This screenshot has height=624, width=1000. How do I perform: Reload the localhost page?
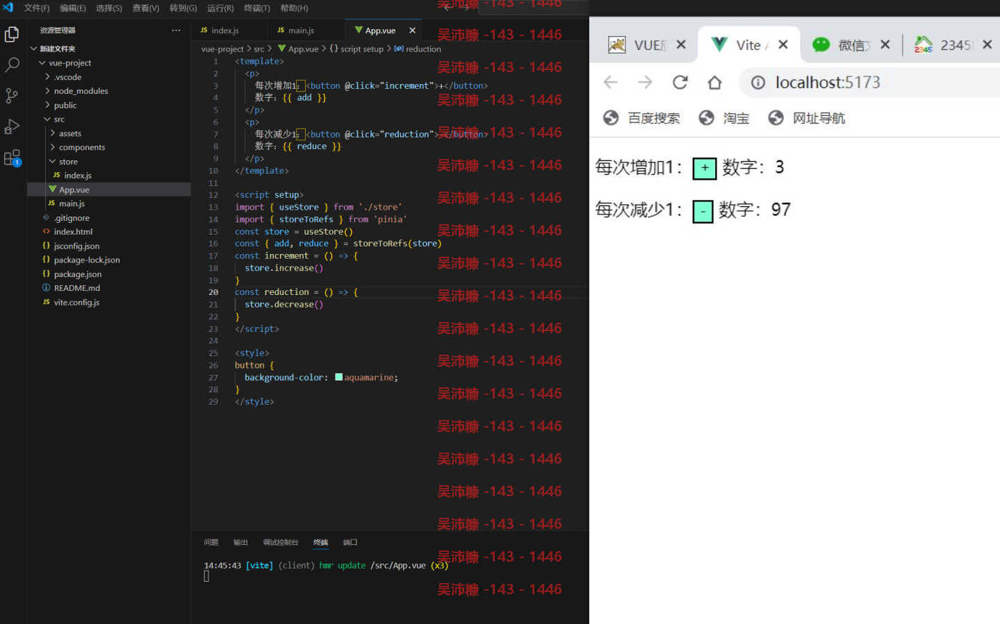click(x=680, y=83)
